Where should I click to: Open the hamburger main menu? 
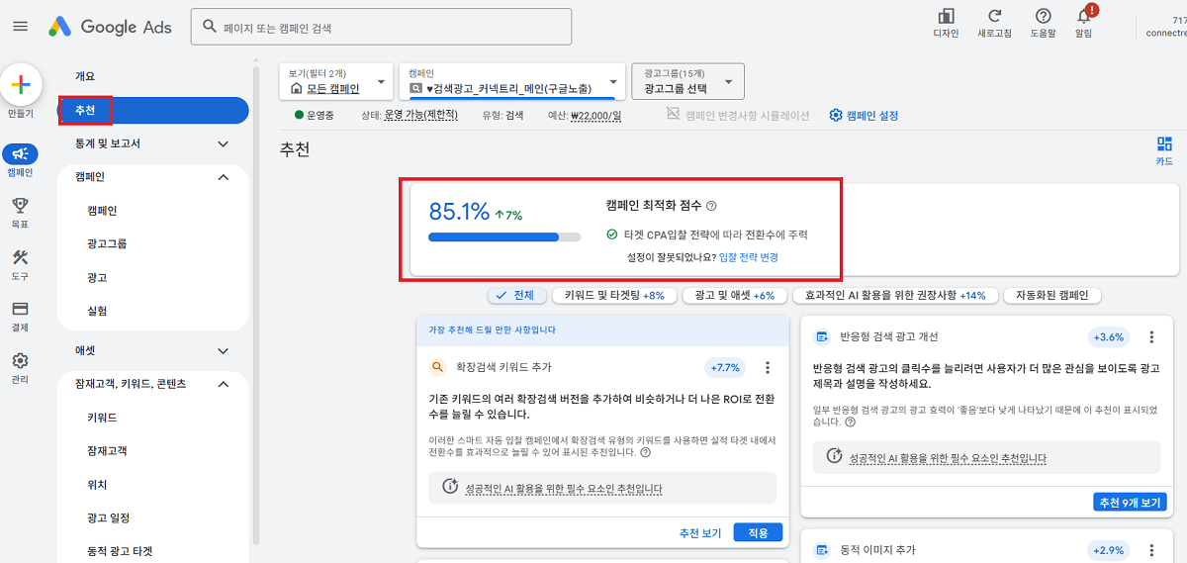20,27
